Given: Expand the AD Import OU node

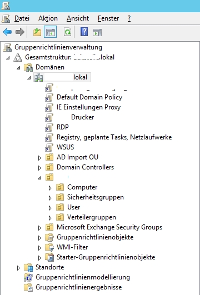Looking at the screenshot, I should click(39, 158).
